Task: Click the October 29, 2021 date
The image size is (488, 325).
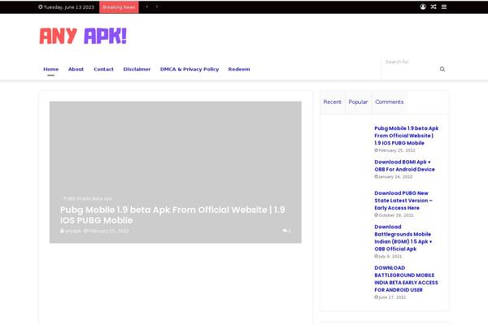Action: 394,215
